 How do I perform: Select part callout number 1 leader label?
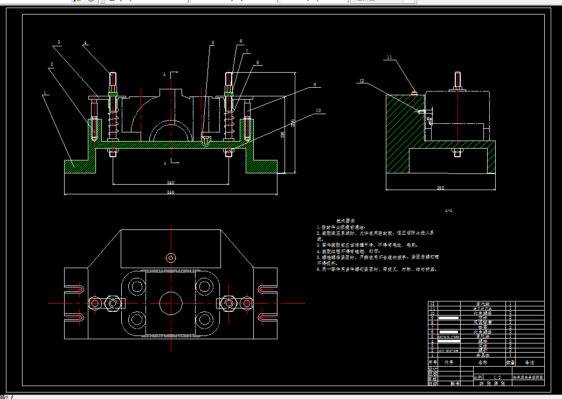[45, 93]
